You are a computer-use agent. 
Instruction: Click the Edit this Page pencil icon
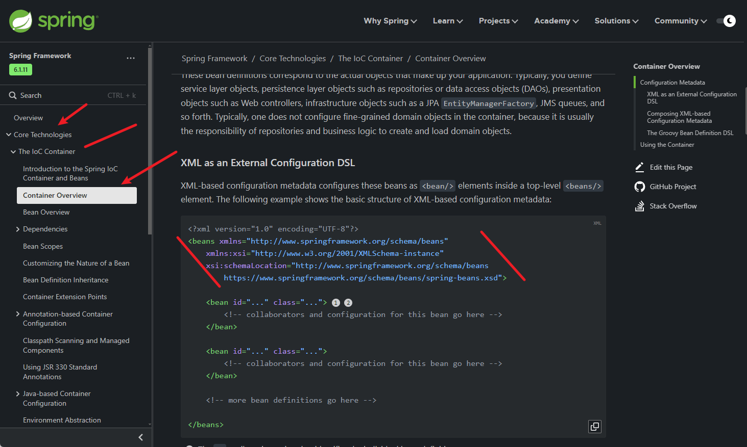(639, 167)
